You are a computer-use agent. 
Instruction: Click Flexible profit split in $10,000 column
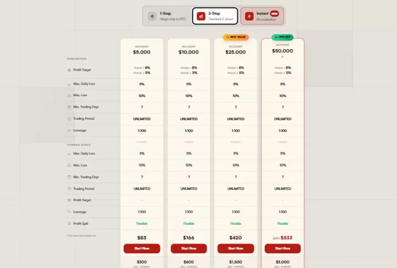point(188,223)
